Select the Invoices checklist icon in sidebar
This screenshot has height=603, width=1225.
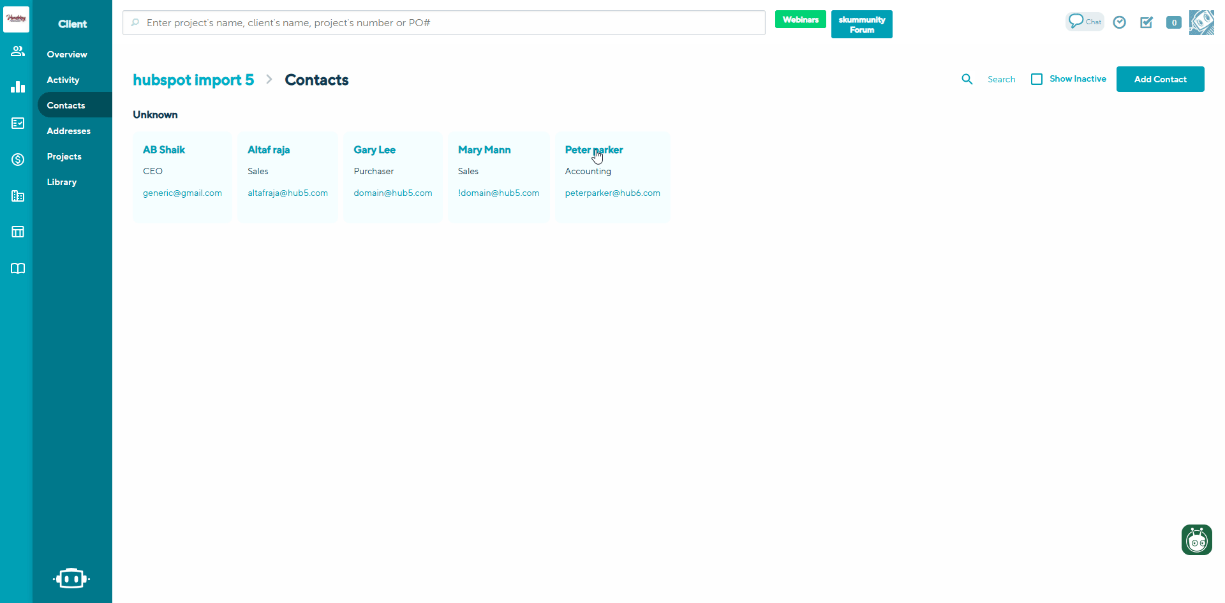coord(17,123)
